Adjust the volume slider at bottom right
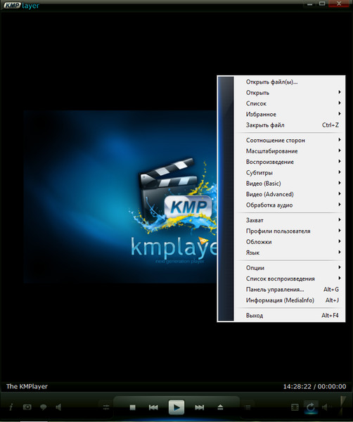Image resolution: width=353 pixels, height=422 pixels. pyautogui.click(x=342, y=405)
